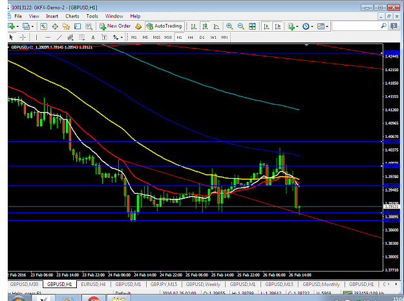Switch to the EURUSD,H4 chart tab

click(x=93, y=284)
